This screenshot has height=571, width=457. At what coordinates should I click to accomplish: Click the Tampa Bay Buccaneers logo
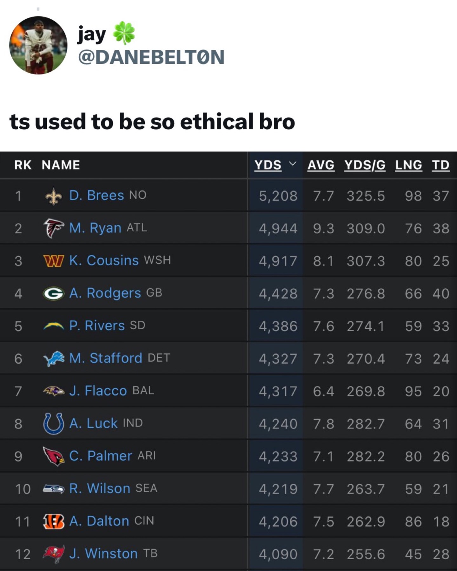pos(53,554)
